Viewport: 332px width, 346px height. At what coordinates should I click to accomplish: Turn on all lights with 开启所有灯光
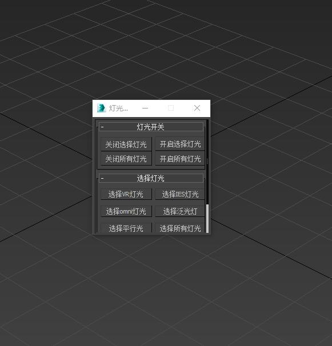click(x=180, y=158)
